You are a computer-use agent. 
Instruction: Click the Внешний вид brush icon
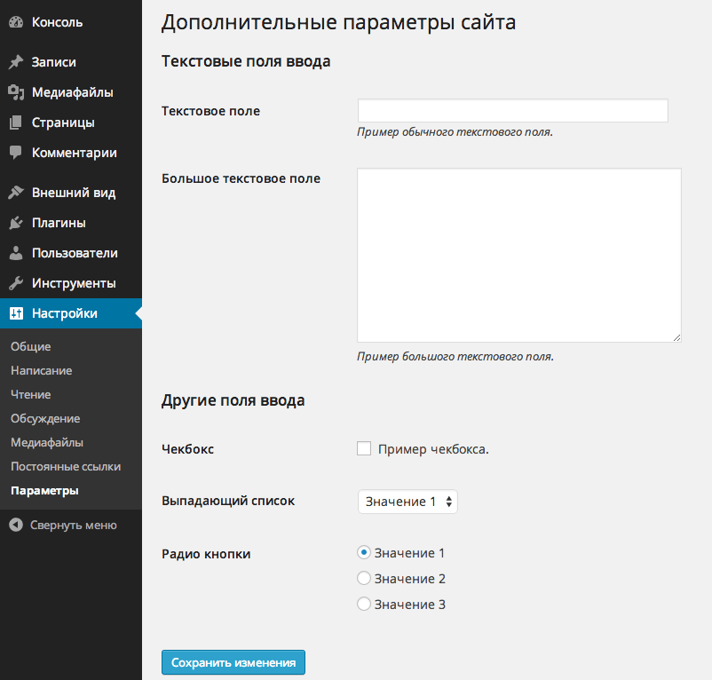point(16,193)
